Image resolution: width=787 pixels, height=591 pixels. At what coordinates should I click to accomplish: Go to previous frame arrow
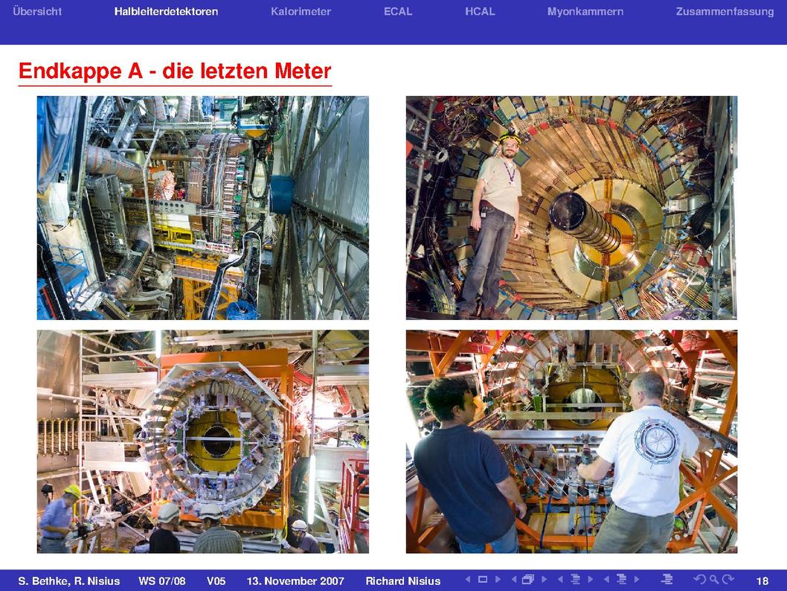click(514, 579)
